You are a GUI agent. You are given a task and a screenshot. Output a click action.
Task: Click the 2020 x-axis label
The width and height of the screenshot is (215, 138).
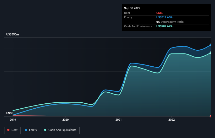(x=65, y=120)
